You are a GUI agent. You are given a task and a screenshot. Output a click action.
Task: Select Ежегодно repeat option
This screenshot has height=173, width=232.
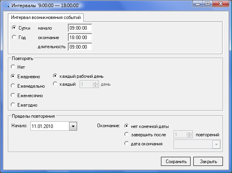tap(13, 105)
